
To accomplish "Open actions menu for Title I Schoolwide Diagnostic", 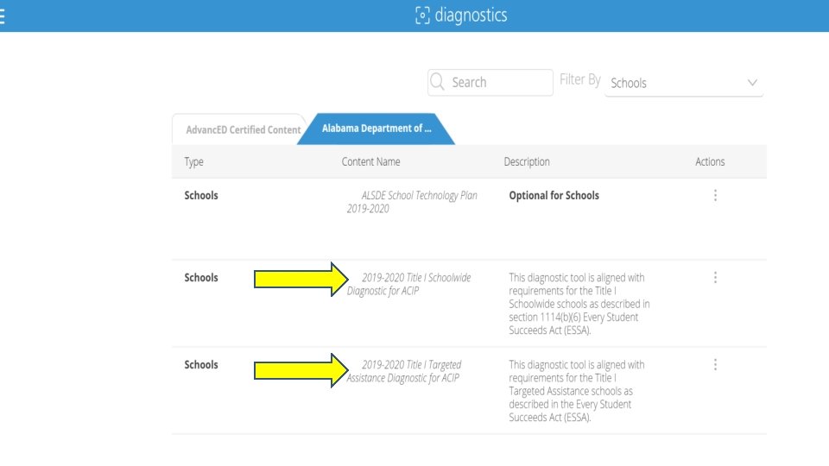I will [x=715, y=278].
